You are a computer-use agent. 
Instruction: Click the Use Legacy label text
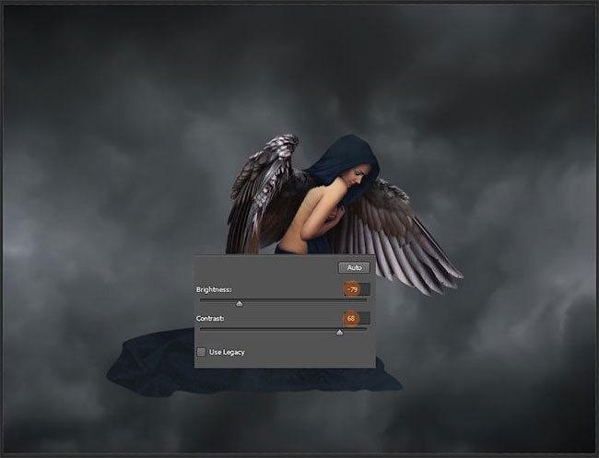pyautogui.click(x=227, y=352)
